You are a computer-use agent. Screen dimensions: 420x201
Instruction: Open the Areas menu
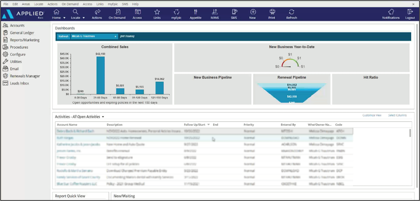point(26,4)
